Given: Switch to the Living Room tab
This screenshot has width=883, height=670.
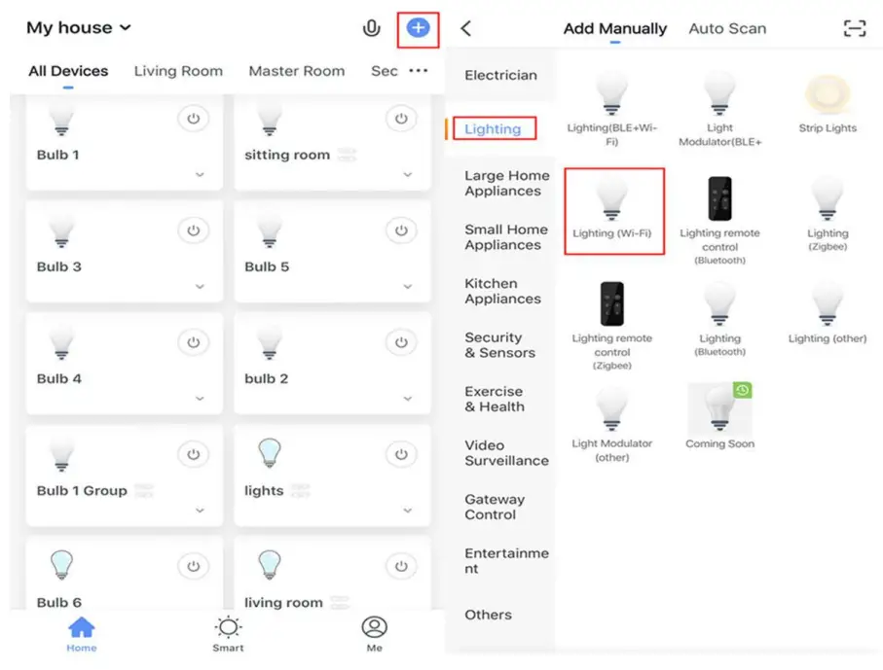Looking at the screenshot, I should [178, 71].
